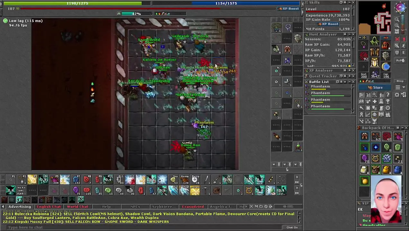The width and height of the screenshot is (409, 231).
Task: Switch to the English Chat tab
Action: pos(49,207)
